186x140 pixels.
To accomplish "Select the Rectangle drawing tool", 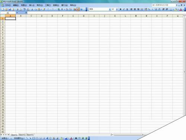I will [x=33, y=138].
